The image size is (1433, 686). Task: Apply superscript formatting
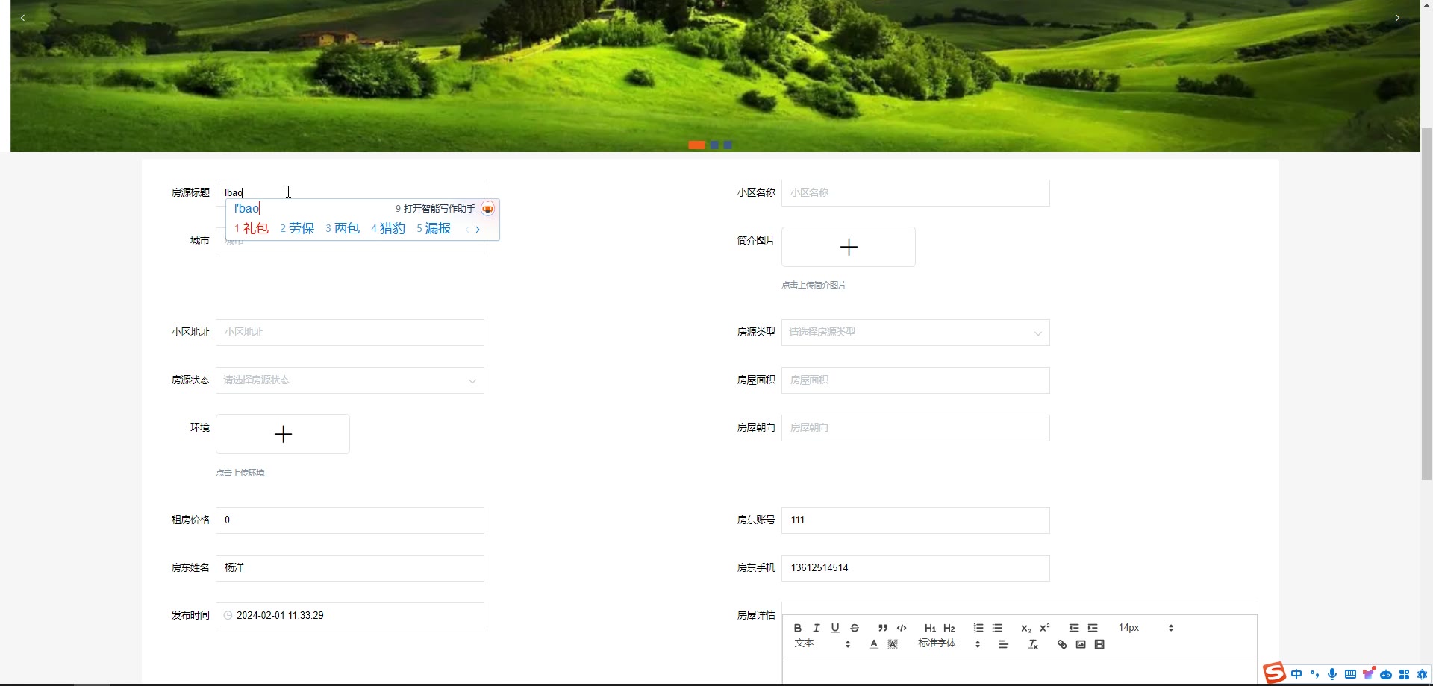click(x=1045, y=628)
